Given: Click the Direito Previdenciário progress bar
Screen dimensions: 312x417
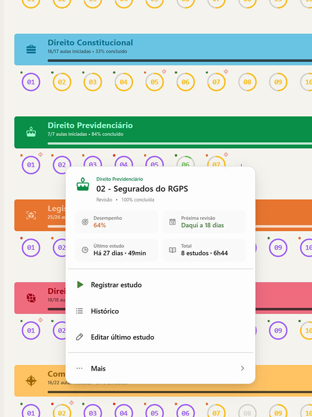Looking at the screenshot, I should click(180, 144).
